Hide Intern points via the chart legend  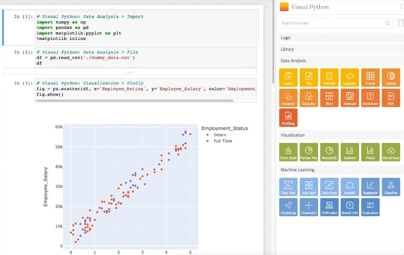[x=220, y=135]
